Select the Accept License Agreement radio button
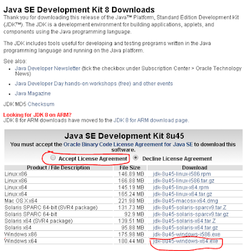This screenshot has height=251, width=244. tap(53, 158)
